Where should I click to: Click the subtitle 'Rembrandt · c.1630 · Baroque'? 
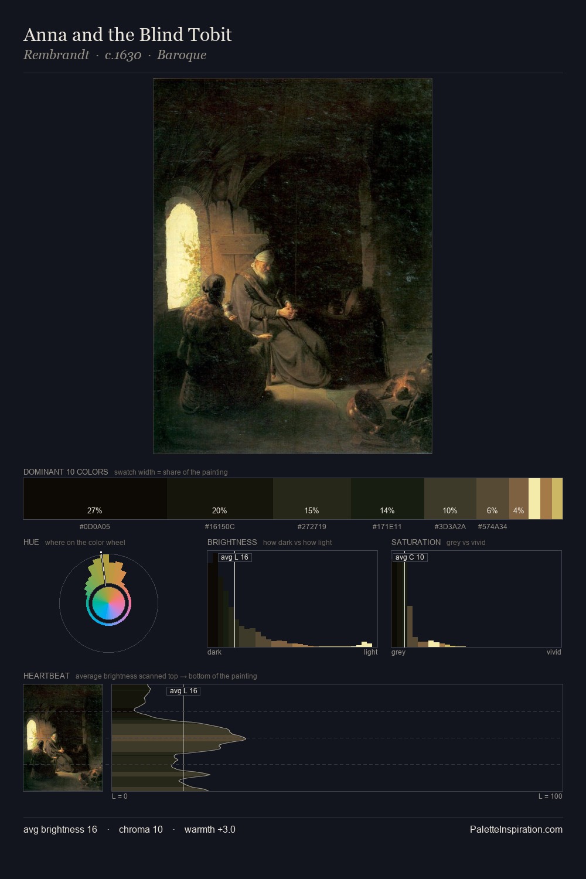115,55
